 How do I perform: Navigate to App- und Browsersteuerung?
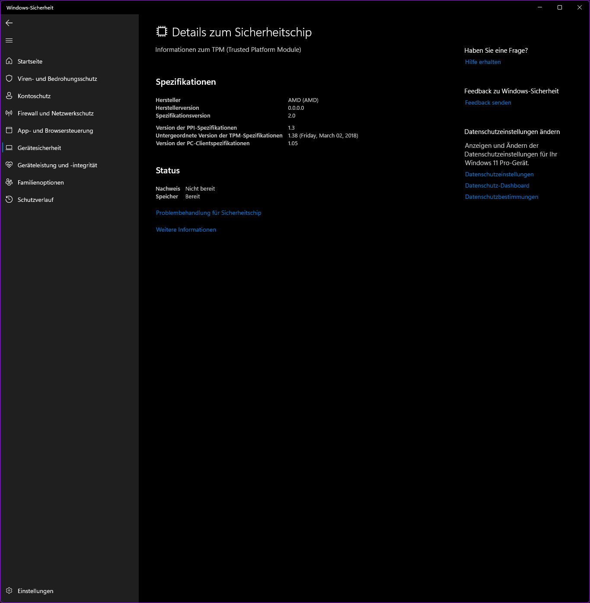(x=70, y=131)
